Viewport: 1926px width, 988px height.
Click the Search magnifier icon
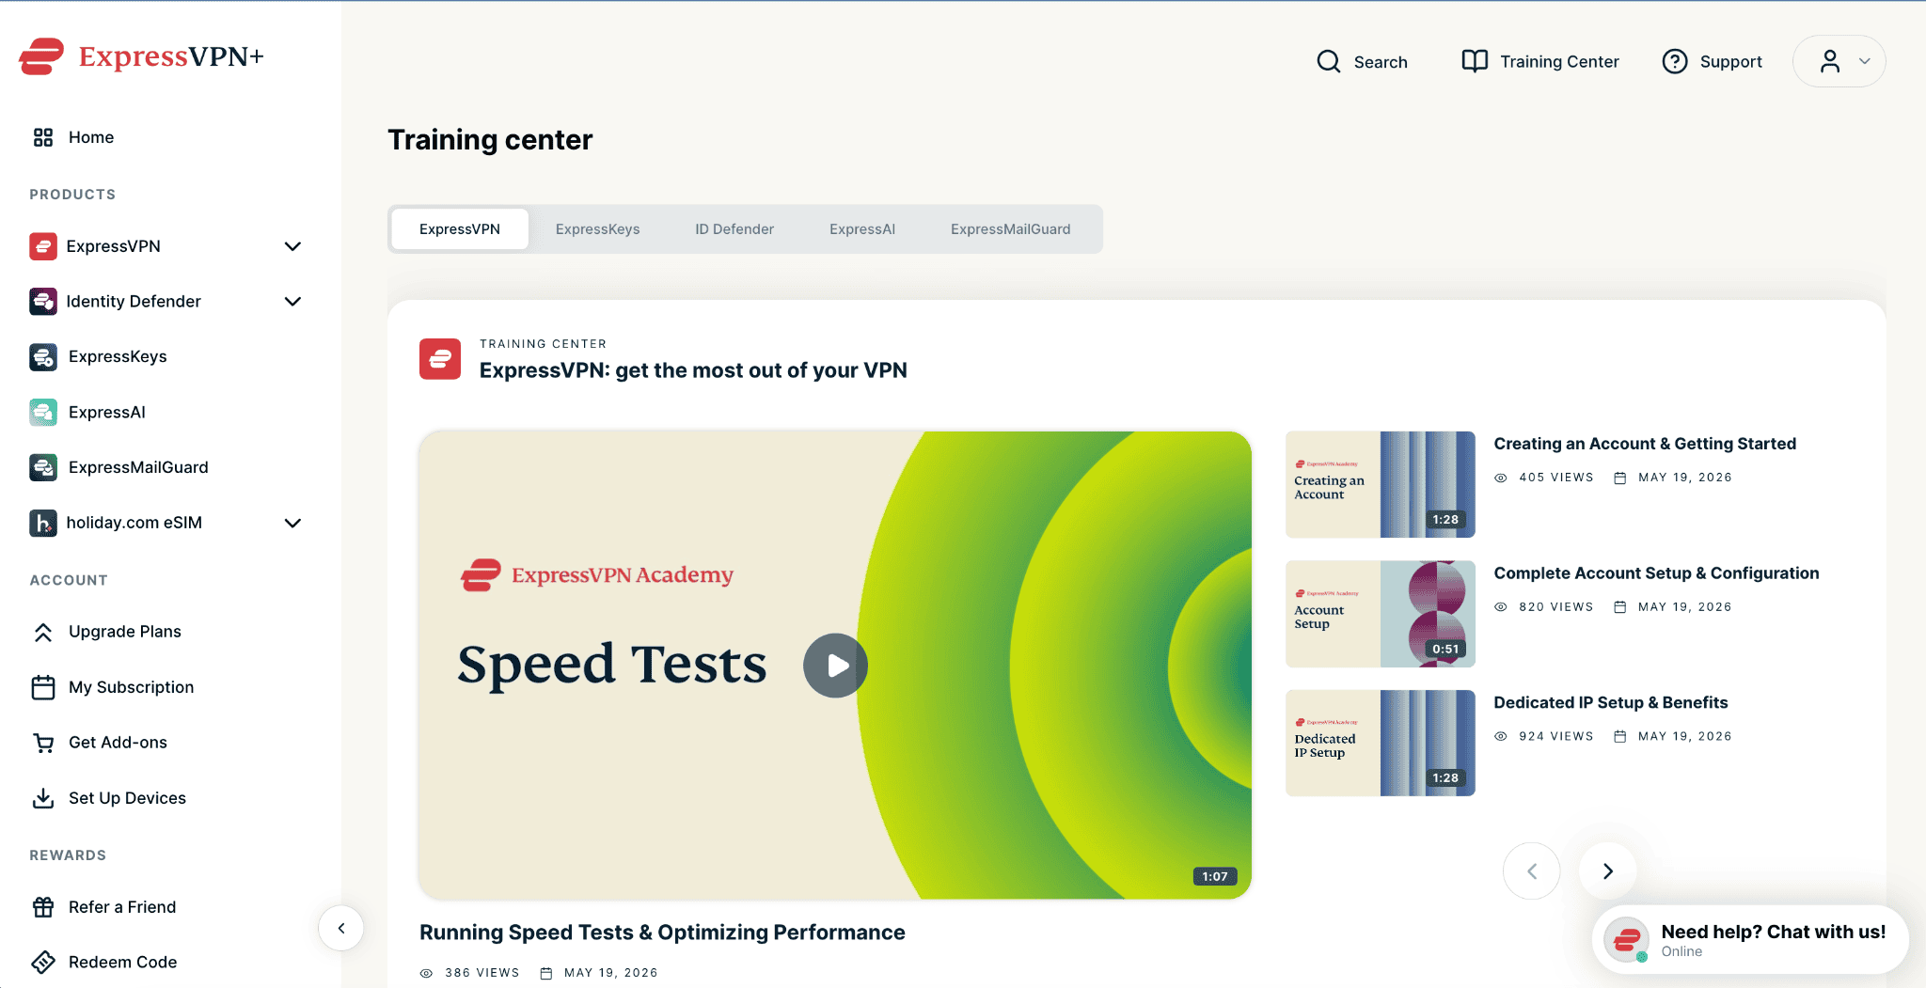pyautogui.click(x=1329, y=61)
